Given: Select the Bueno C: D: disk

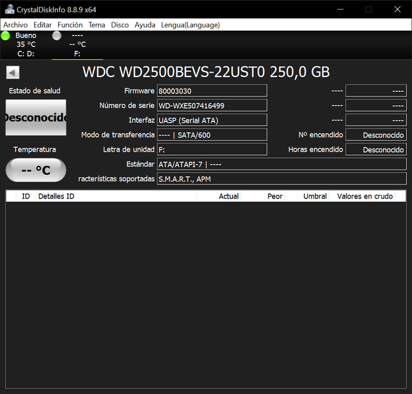Looking at the screenshot, I should (26, 44).
